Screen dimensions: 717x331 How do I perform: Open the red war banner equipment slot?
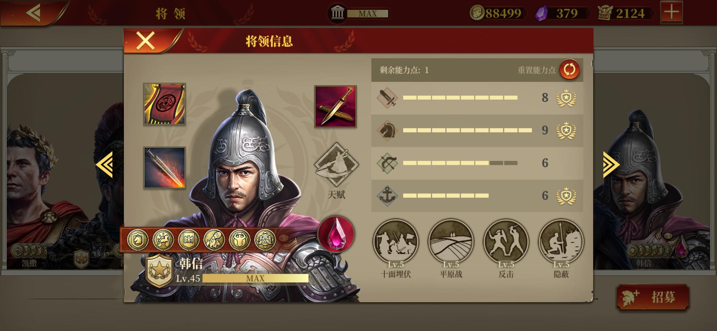click(x=165, y=104)
